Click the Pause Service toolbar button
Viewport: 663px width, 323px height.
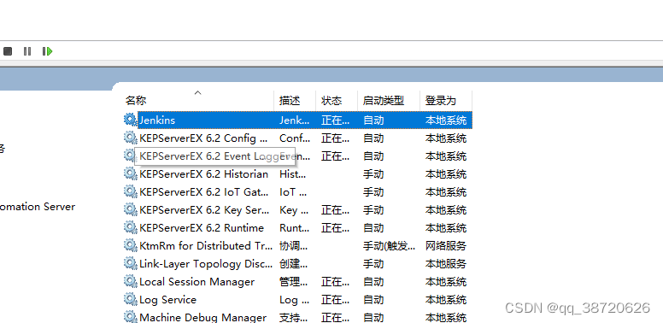[27, 51]
